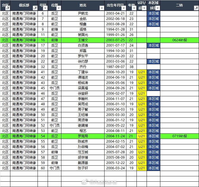Select birthdate cell 1987-09-07
The width and height of the screenshot is (199, 187).
pos(115,67)
